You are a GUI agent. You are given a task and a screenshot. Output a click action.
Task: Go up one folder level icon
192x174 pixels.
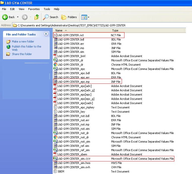[x=37, y=17]
